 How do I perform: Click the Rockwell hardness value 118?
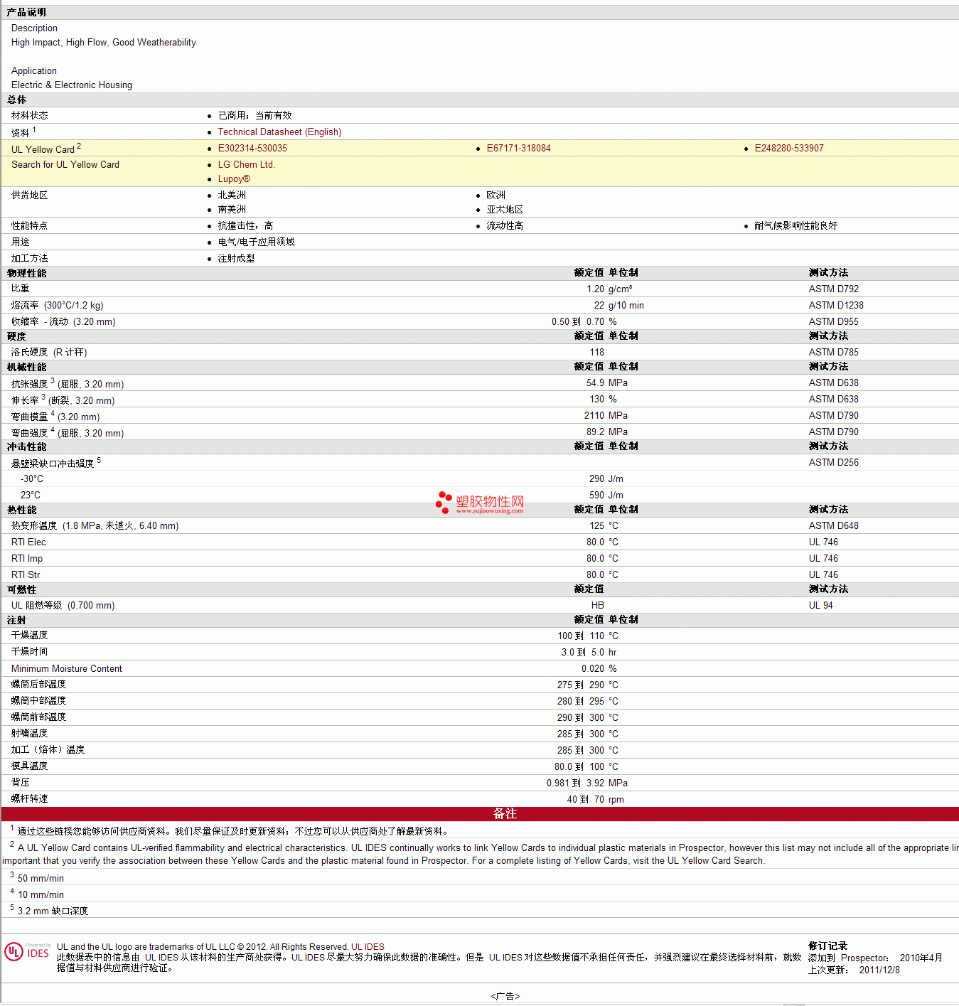point(596,353)
